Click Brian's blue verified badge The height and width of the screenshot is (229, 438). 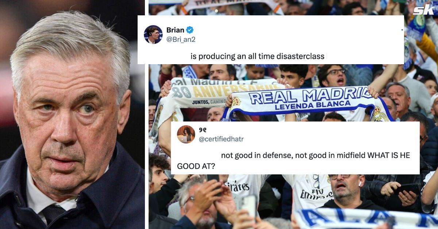(190, 30)
